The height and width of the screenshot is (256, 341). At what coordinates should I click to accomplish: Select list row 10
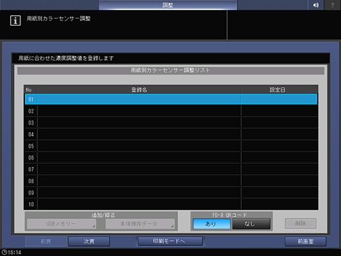pos(171,204)
